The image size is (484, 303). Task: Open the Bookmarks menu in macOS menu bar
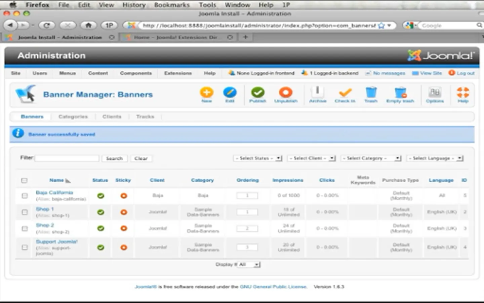click(x=172, y=5)
